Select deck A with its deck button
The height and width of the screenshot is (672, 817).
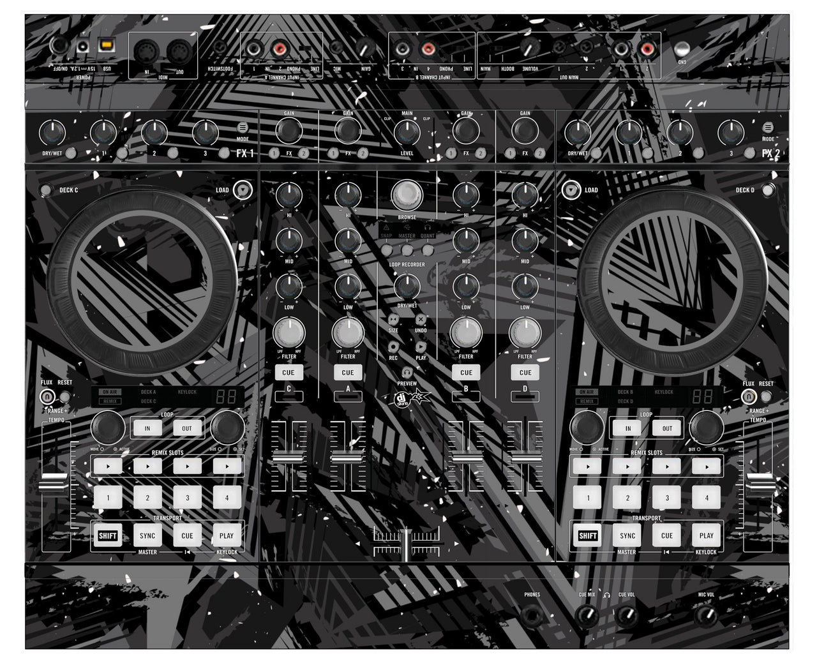[348, 396]
